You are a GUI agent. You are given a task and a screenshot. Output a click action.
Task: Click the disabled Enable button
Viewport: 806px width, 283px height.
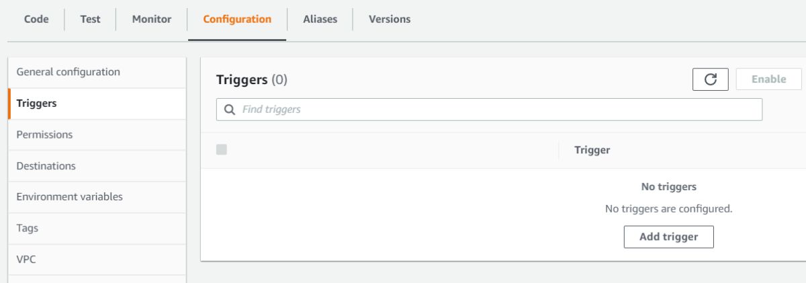coord(769,79)
